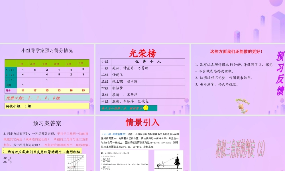Click the 待优小组: 1组 yellow banner
This screenshot has width=285, height=171.
tap(47, 106)
